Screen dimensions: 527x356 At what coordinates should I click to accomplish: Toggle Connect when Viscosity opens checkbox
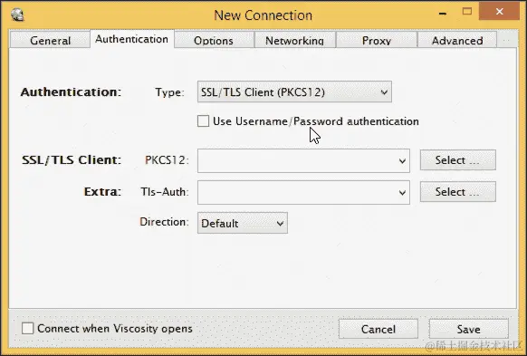click(x=27, y=328)
